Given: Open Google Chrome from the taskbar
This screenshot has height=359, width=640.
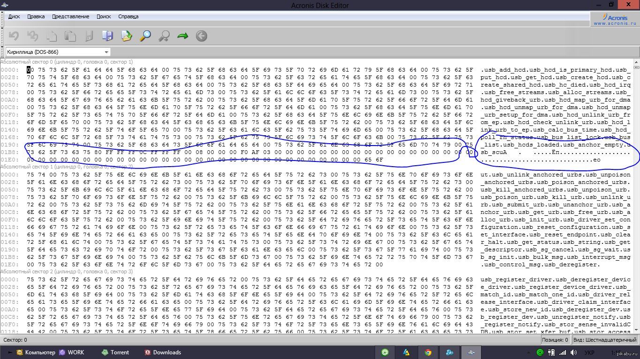Looking at the screenshot, I should click(x=428, y=352).
